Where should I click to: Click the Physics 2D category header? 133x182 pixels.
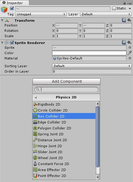pyautogui.click(x=66, y=97)
